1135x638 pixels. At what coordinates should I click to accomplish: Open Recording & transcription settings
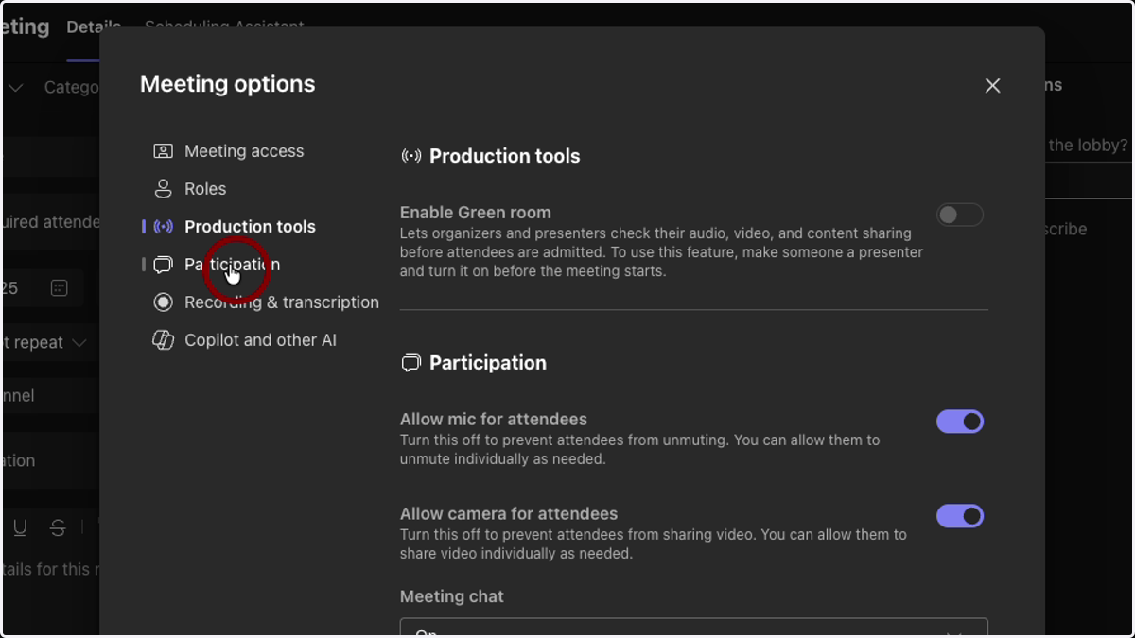282,302
